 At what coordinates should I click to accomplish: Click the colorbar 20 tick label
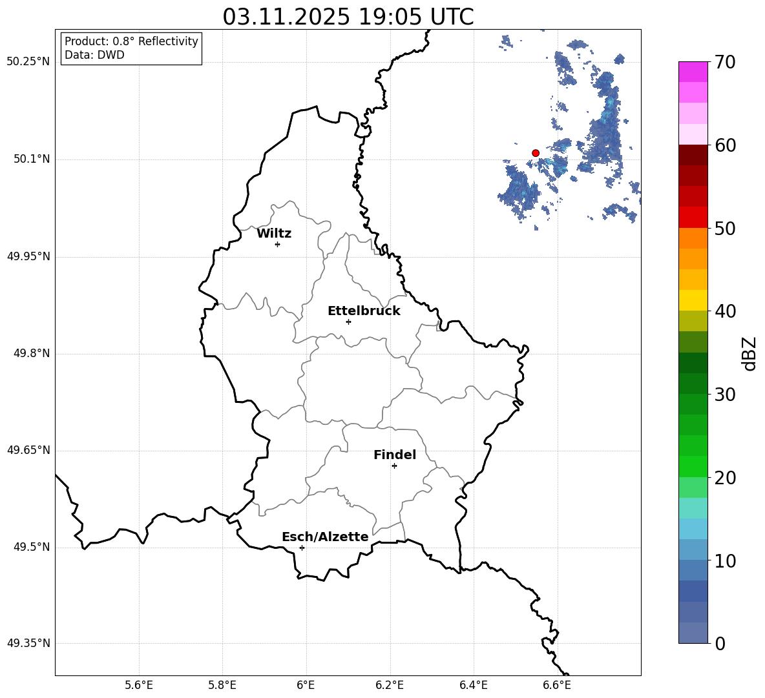pos(725,478)
